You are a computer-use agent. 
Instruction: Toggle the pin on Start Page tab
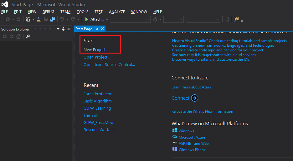[x=96, y=29]
